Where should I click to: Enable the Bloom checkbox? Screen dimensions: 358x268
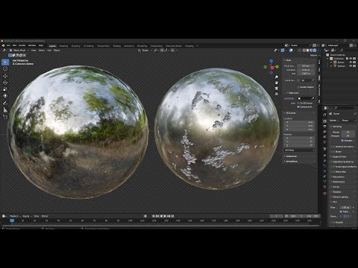[x=334, y=152]
